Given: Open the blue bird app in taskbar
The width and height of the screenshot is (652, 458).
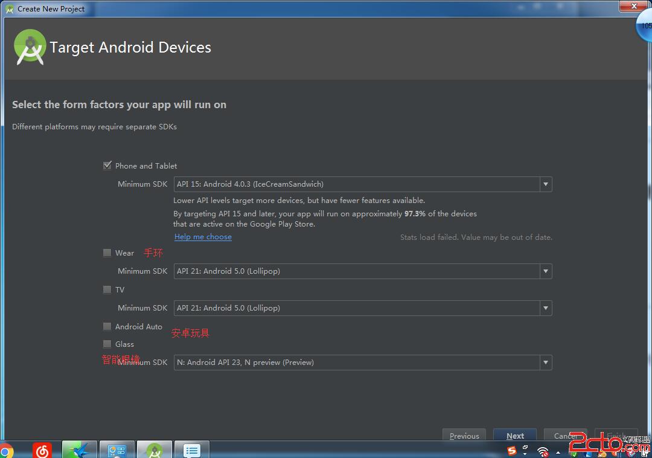Looking at the screenshot, I should click(x=80, y=450).
